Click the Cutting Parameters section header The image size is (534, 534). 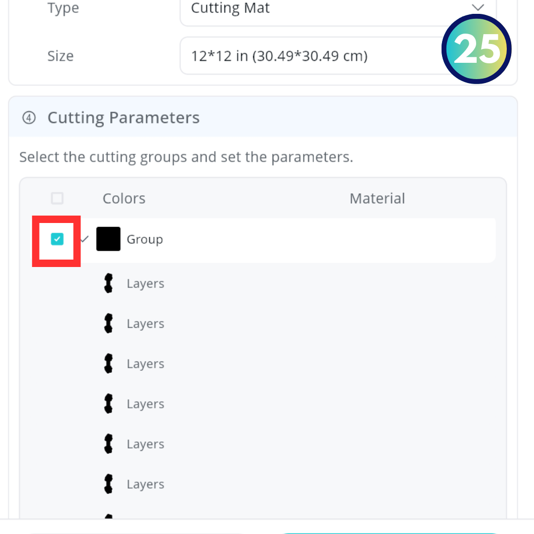tap(124, 118)
